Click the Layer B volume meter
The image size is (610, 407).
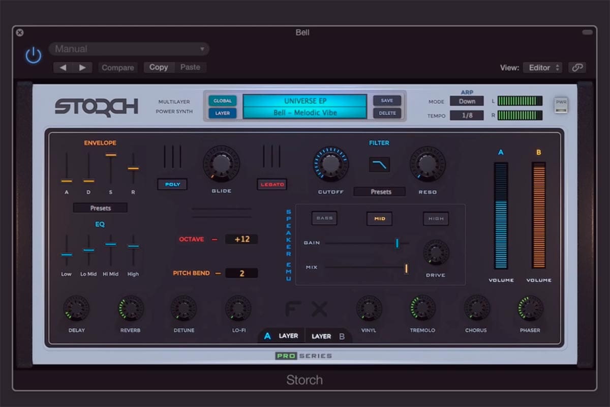pos(539,216)
